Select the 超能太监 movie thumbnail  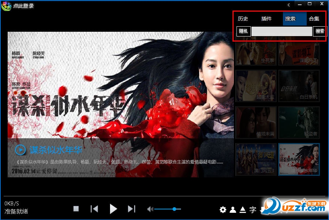[256, 86]
